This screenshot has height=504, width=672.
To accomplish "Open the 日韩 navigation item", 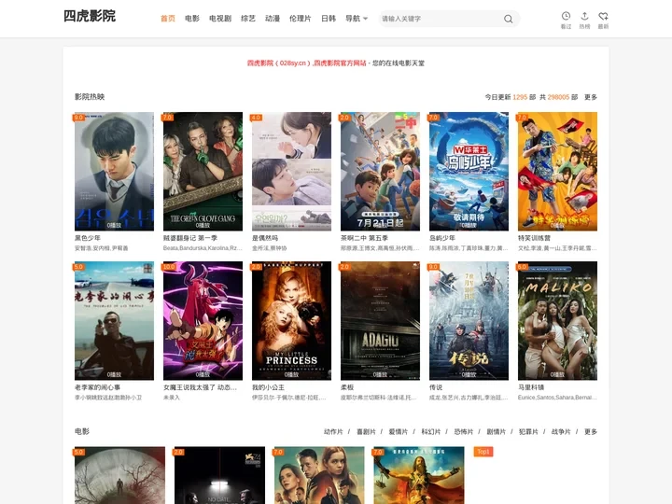I will click(x=329, y=19).
